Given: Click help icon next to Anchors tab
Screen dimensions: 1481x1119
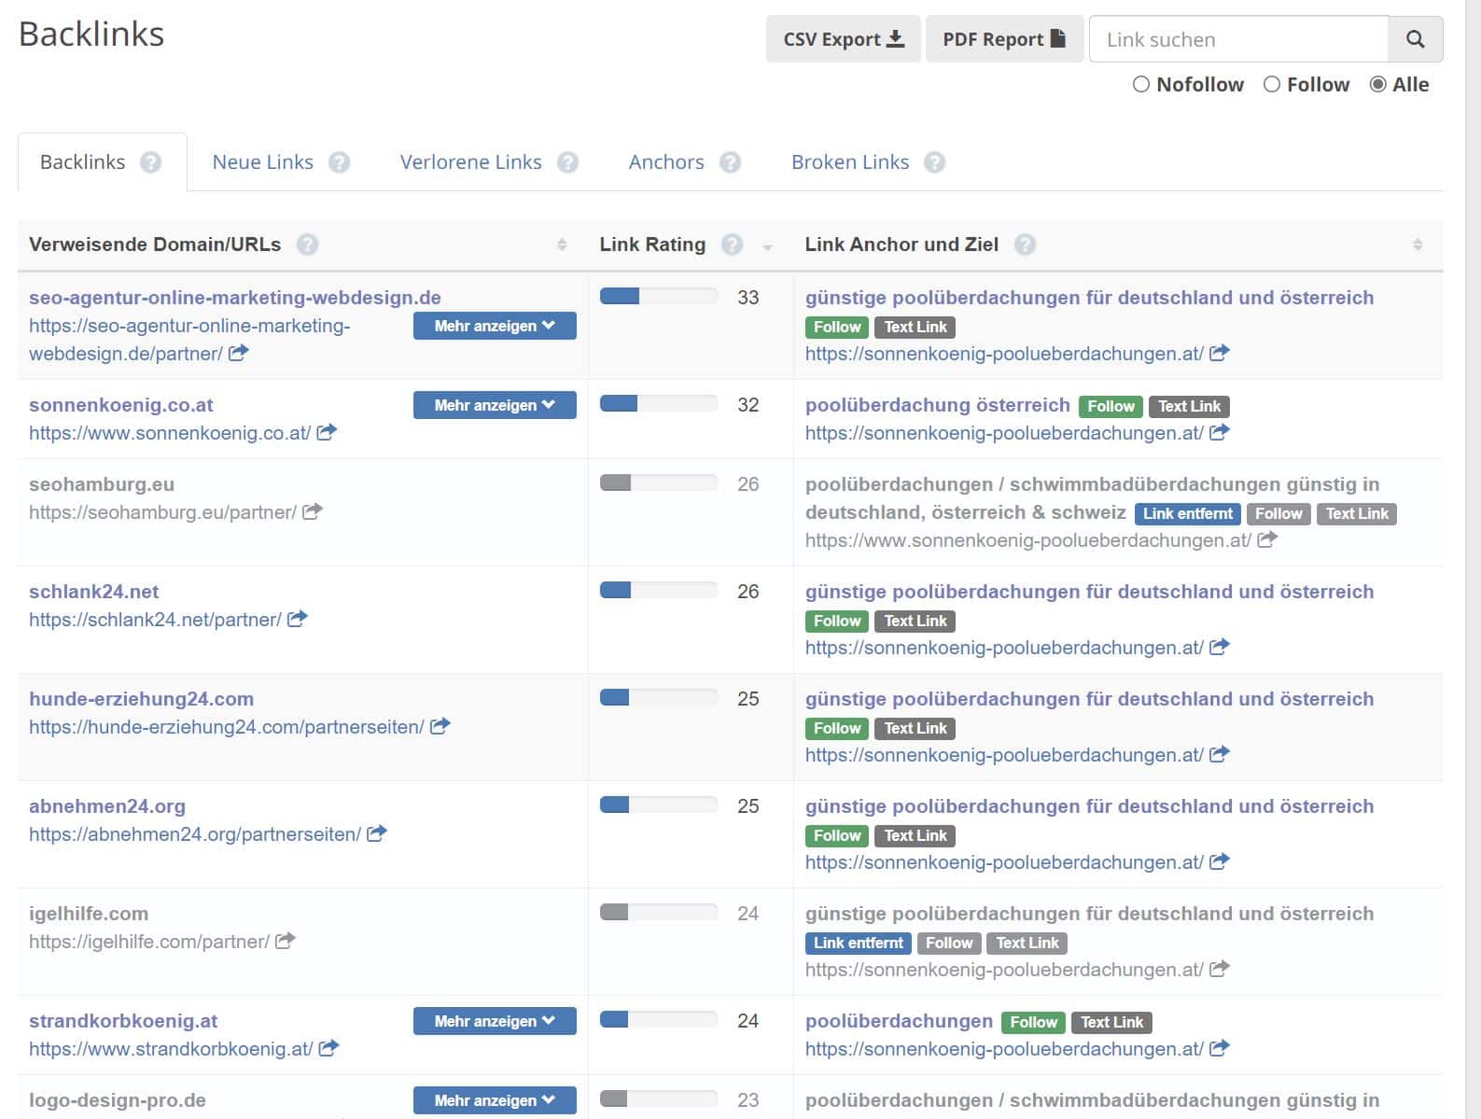Looking at the screenshot, I should [x=730, y=162].
